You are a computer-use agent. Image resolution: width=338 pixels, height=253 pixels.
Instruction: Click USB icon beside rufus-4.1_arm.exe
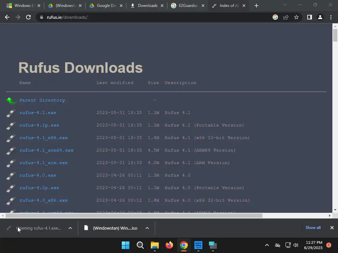(x=11, y=163)
